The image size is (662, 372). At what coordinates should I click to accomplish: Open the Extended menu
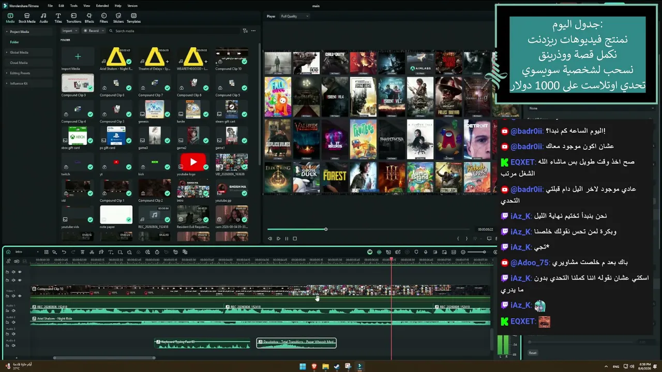[x=102, y=6]
